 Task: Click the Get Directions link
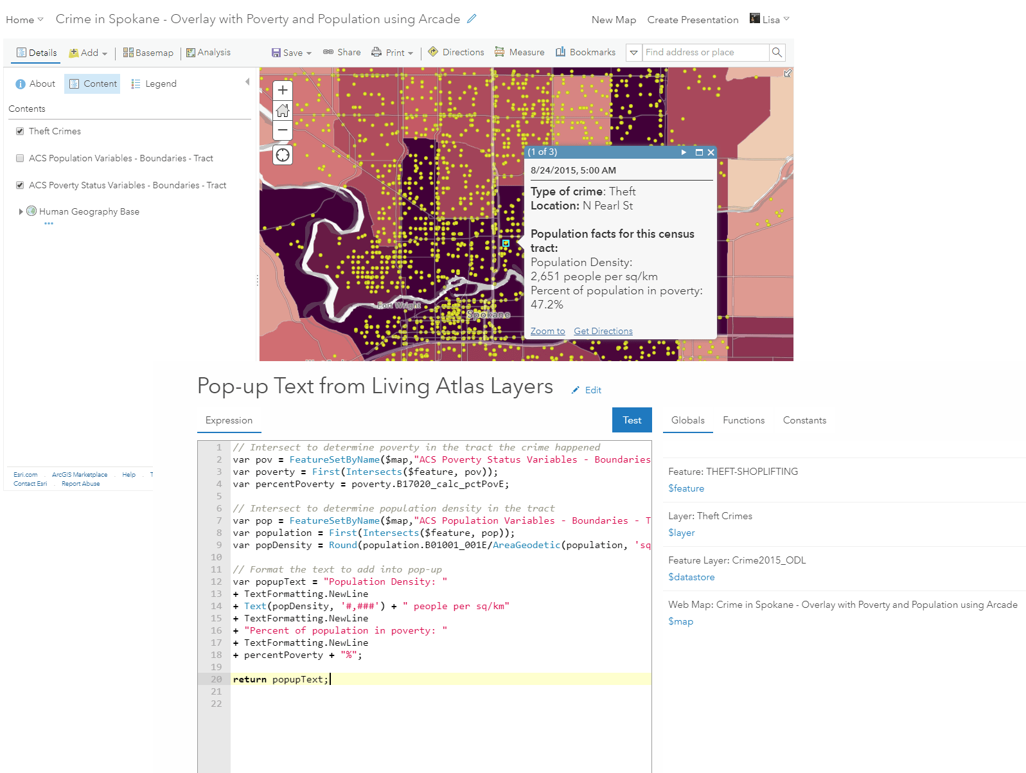click(x=603, y=331)
